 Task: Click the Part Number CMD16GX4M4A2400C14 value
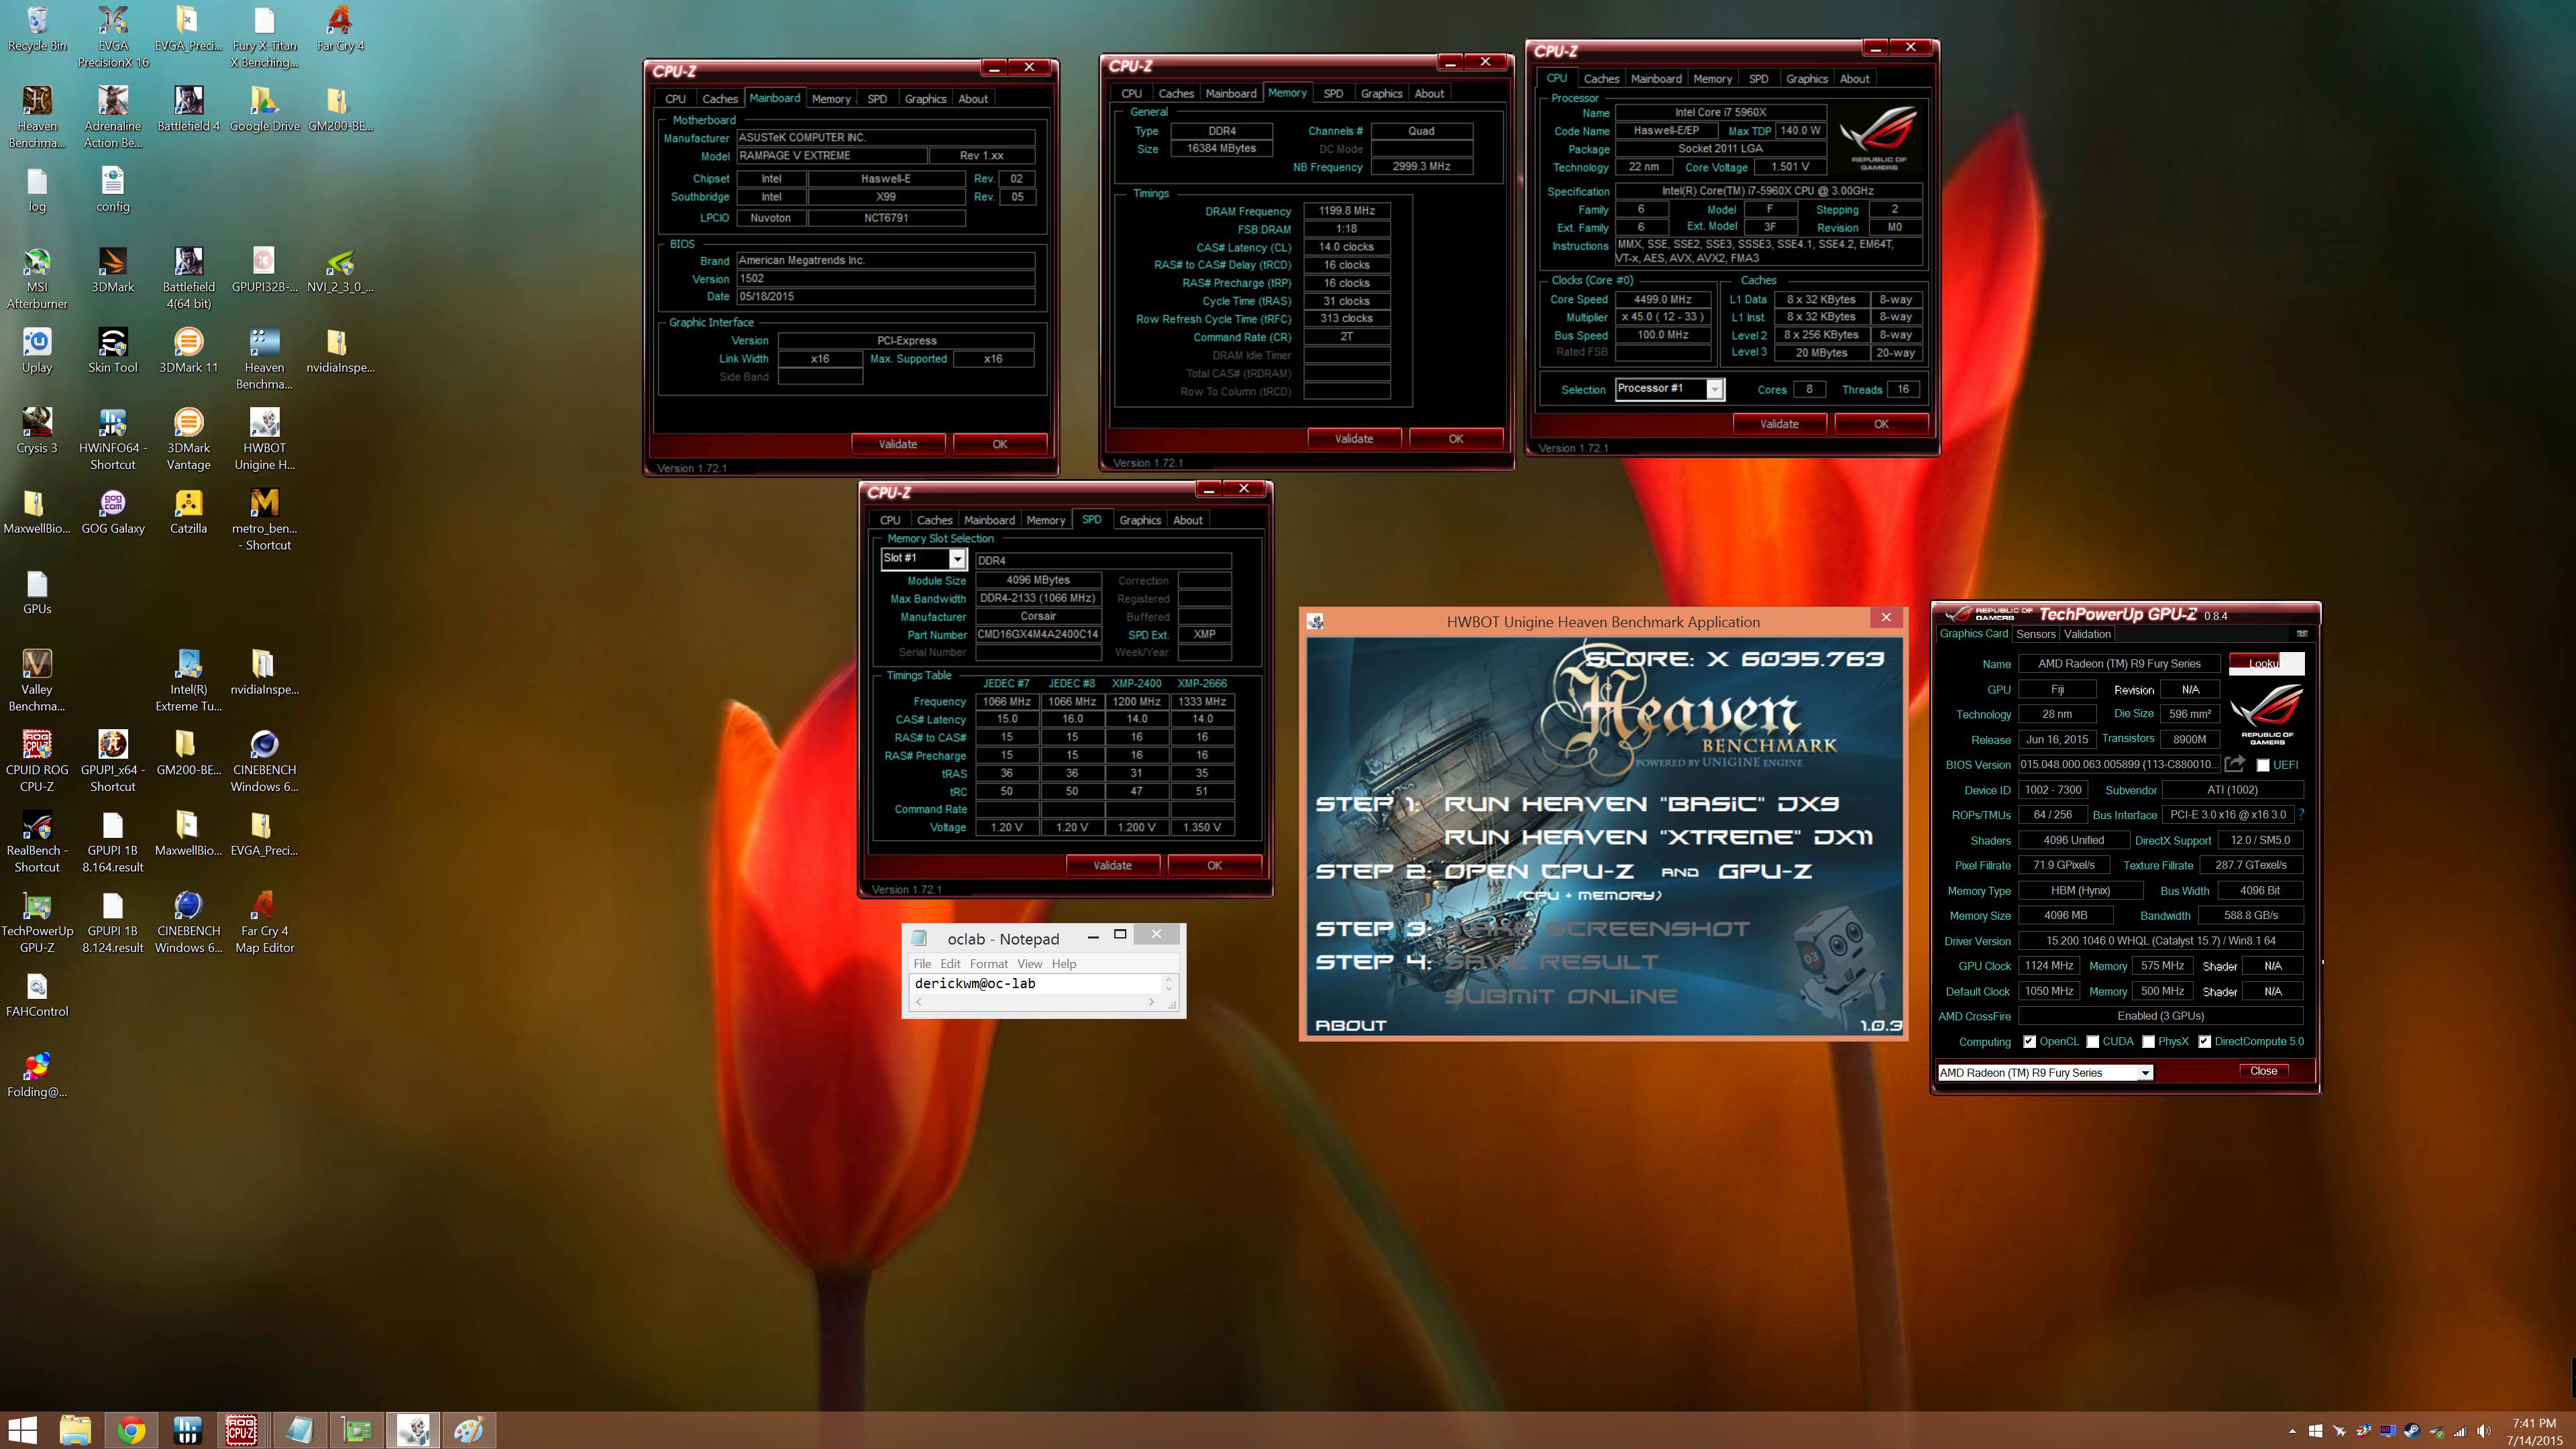click(x=1038, y=634)
